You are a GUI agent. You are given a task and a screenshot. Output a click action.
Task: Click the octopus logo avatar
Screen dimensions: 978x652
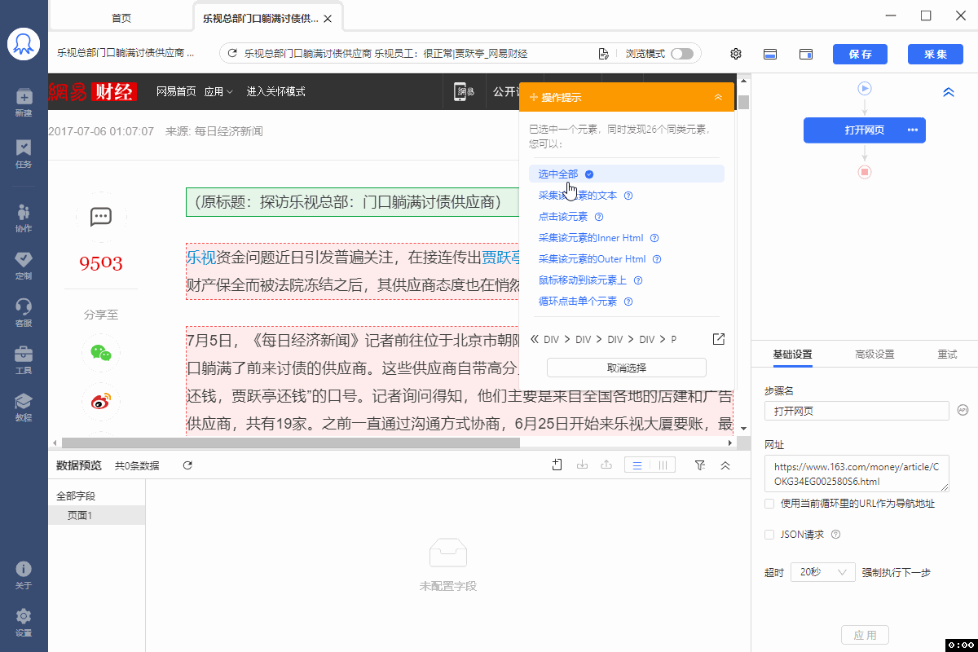pos(24,44)
